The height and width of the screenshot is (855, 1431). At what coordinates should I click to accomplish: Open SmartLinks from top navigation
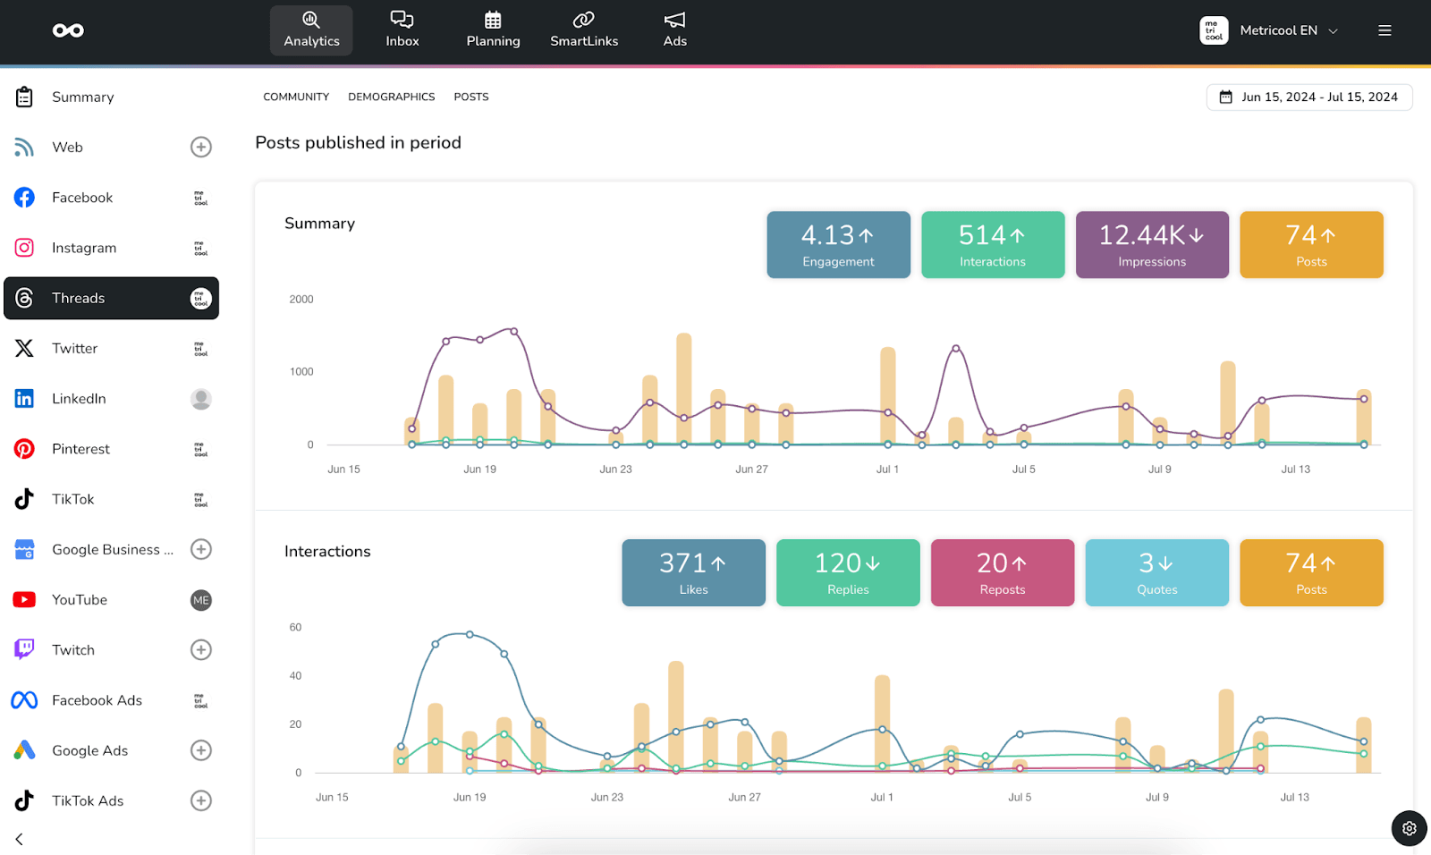point(584,30)
